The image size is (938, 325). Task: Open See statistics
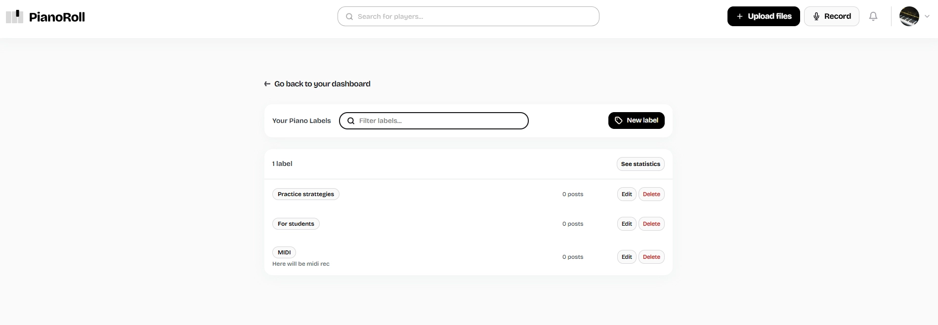point(640,164)
